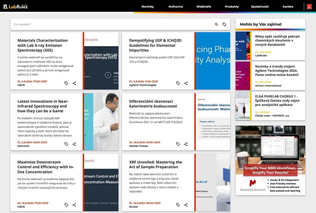Share the Maximize Downstream Control webinar
Screen dimensions: 316x213
click(74, 205)
